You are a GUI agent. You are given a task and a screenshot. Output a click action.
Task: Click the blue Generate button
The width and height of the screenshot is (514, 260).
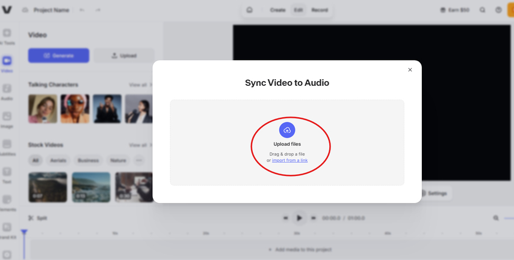(x=58, y=56)
